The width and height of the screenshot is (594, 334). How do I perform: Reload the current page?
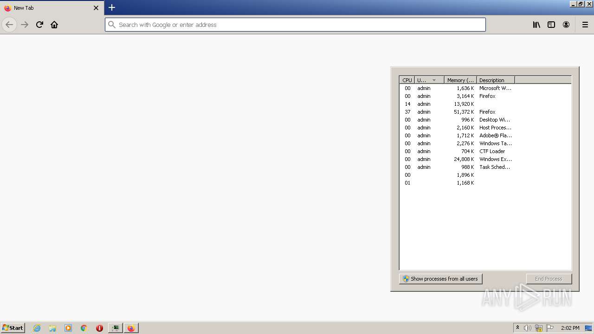pos(39,25)
